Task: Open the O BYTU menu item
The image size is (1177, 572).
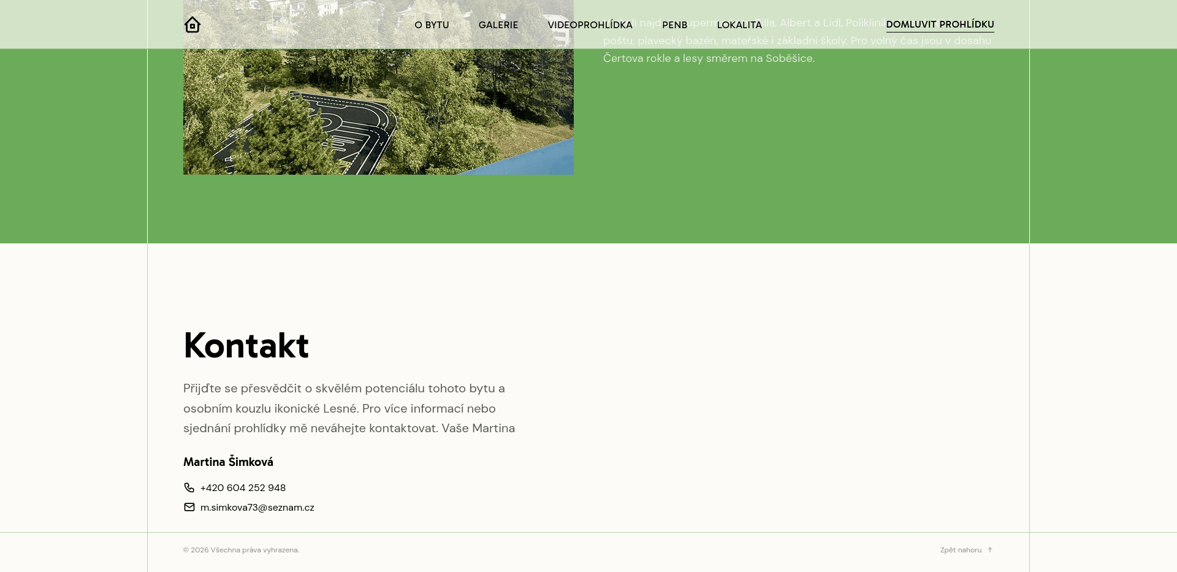Action: (432, 25)
